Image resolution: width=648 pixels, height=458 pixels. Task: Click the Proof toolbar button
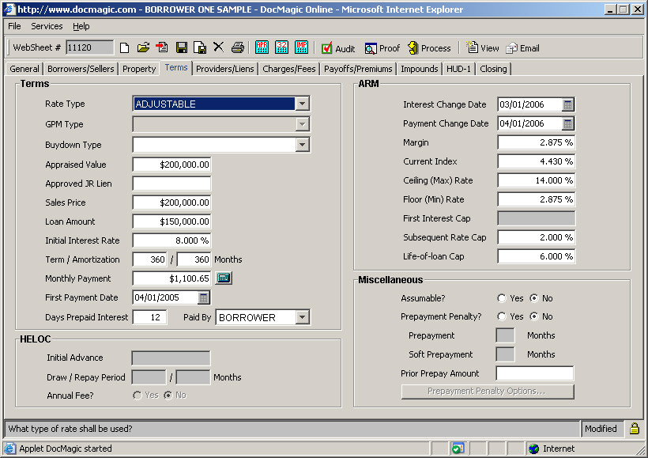click(x=382, y=48)
